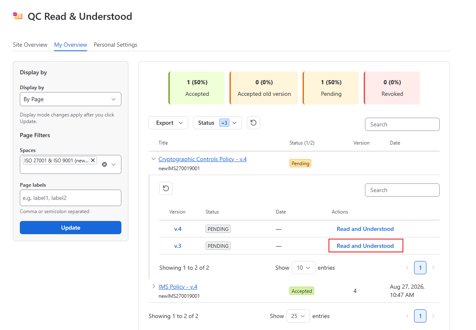Sort main table by Date column header

click(395, 142)
